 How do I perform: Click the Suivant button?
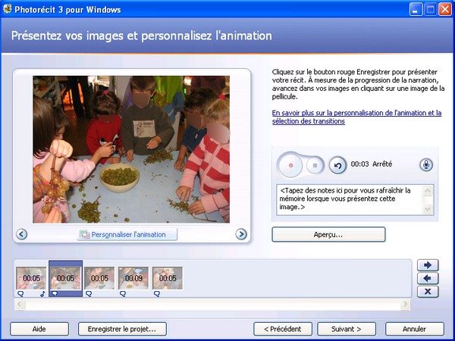point(347,329)
